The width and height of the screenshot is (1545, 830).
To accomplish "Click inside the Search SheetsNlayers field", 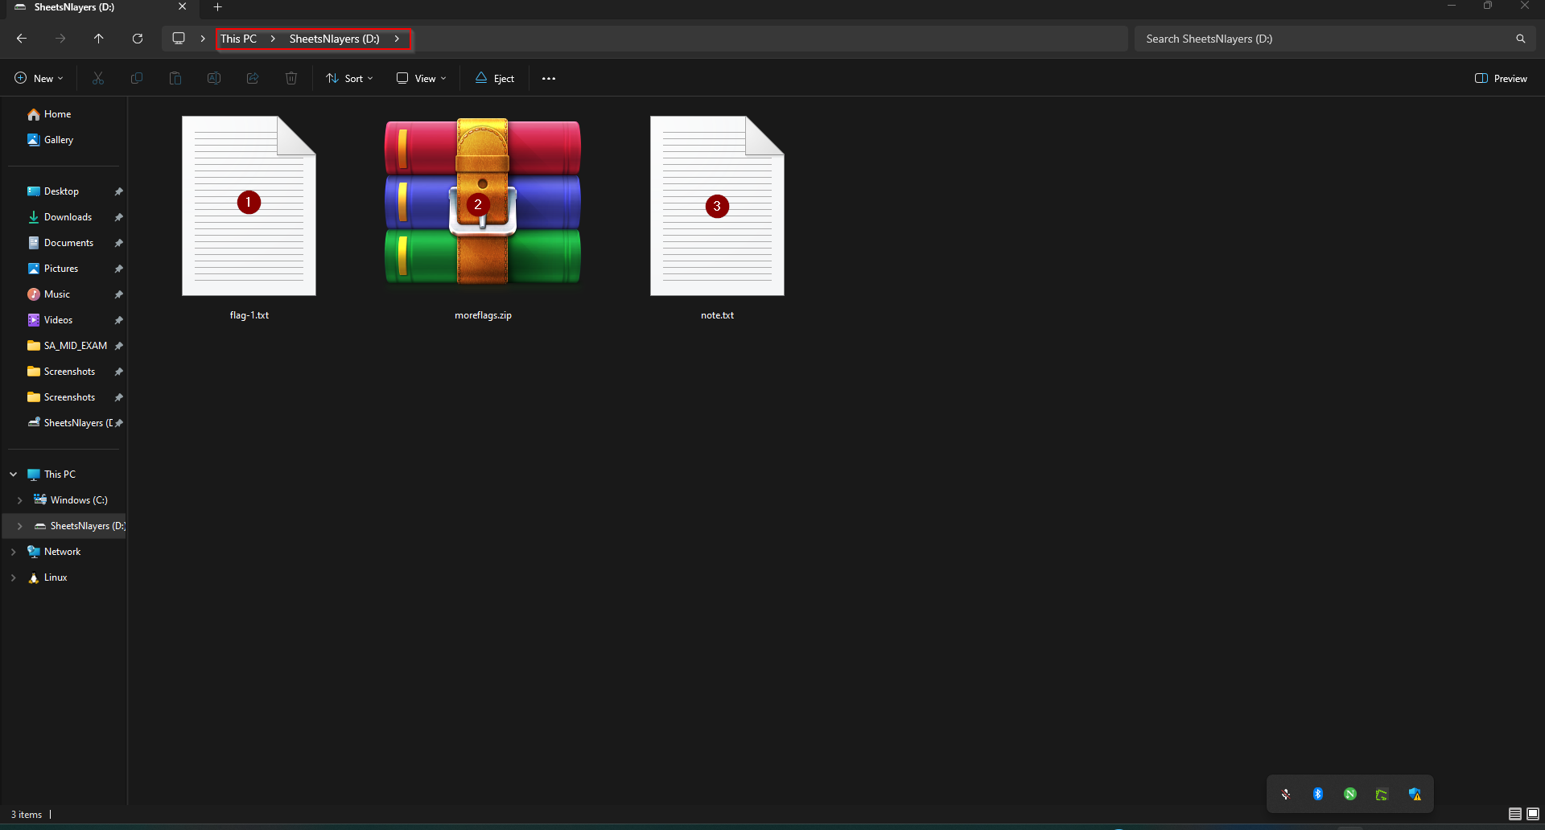I will 1328,38.
